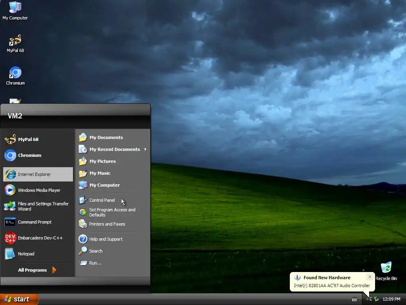The height and width of the screenshot is (305, 406).
Task: Click the Printers and Faxes icon
Action: click(83, 224)
